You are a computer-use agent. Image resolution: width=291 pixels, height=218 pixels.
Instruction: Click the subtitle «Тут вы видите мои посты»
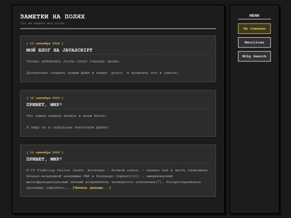point(43,23)
